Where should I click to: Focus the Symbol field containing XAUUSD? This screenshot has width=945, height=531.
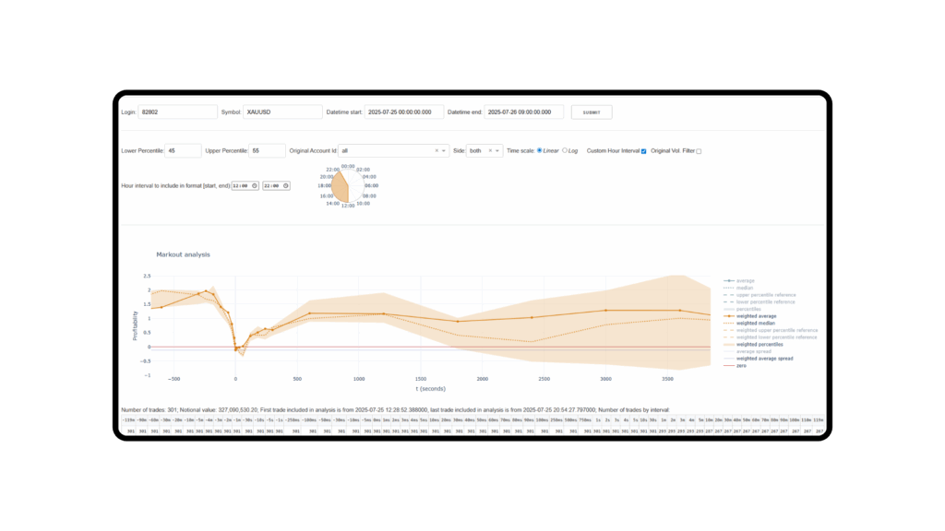(x=281, y=112)
